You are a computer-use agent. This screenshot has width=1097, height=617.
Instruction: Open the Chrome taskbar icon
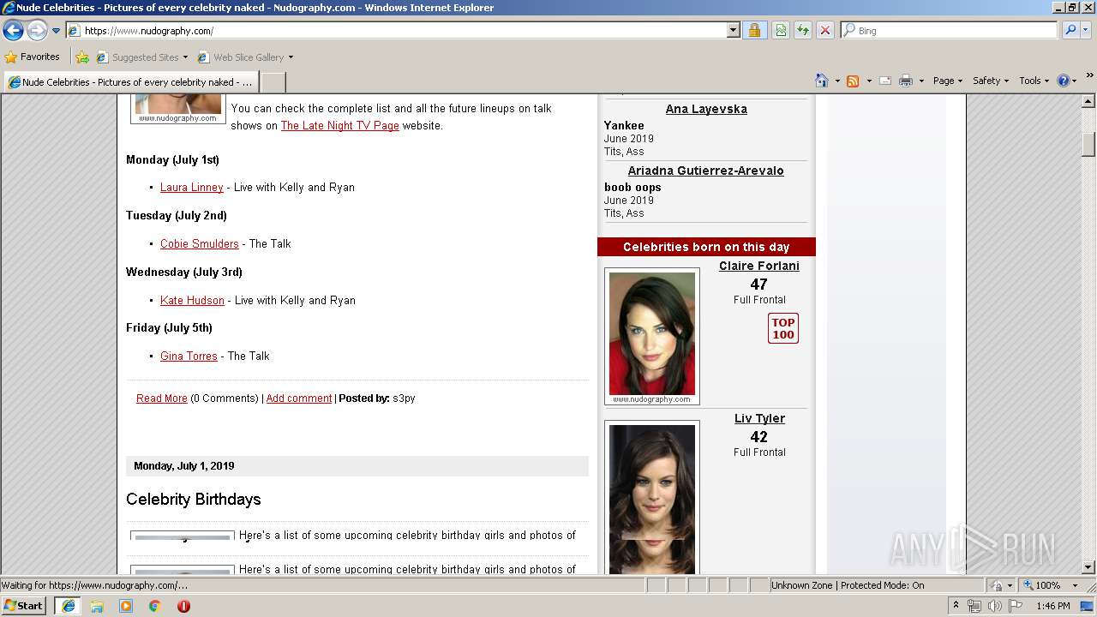pyautogui.click(x=155, y=606)
